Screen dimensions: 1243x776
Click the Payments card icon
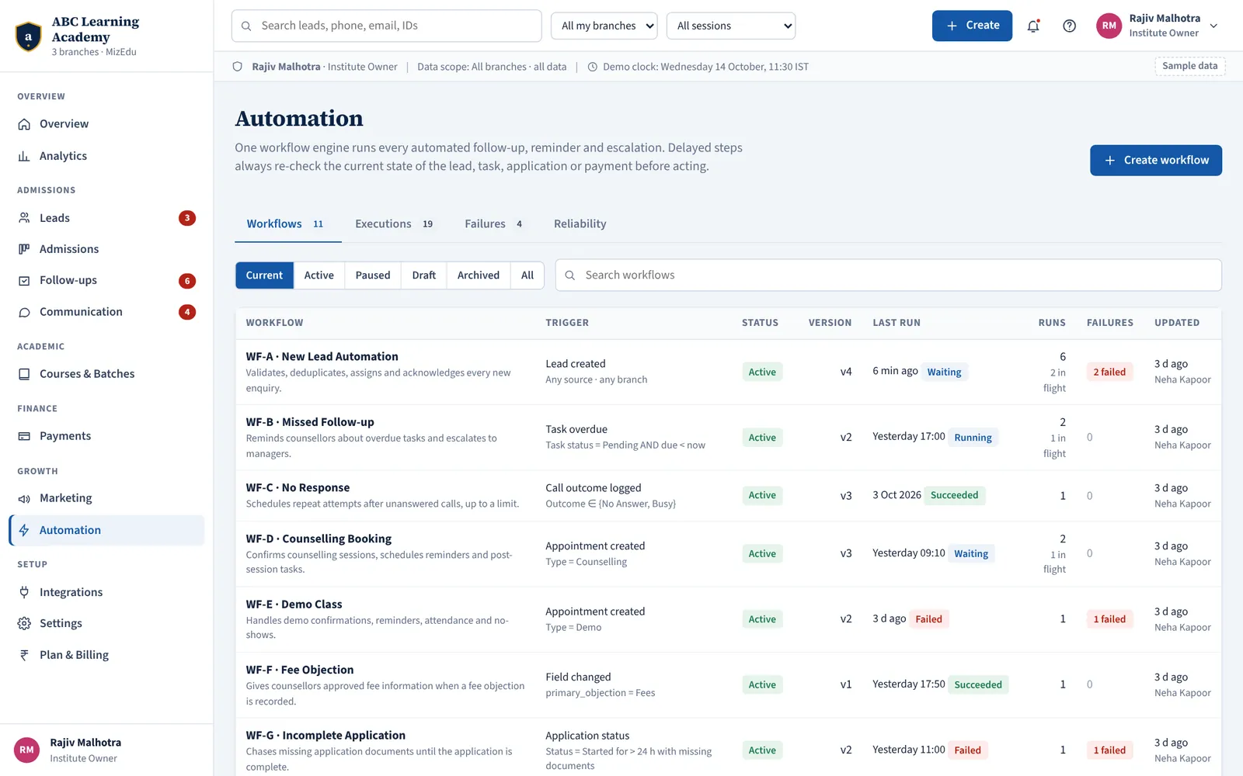pyautogui.click(x=24, y=436)
